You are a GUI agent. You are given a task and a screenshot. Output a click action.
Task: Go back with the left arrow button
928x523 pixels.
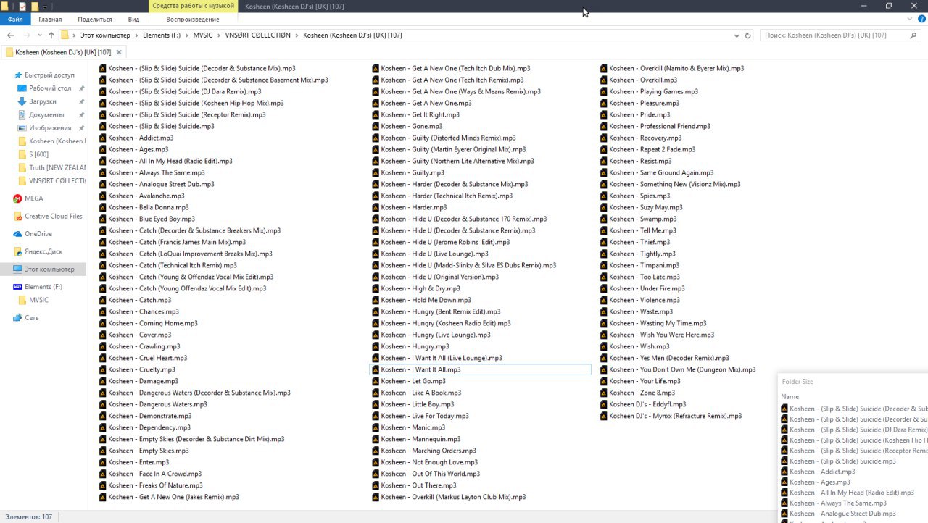click(10, 35)
